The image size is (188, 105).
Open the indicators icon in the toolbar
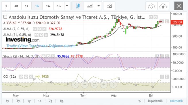point(109,6)
